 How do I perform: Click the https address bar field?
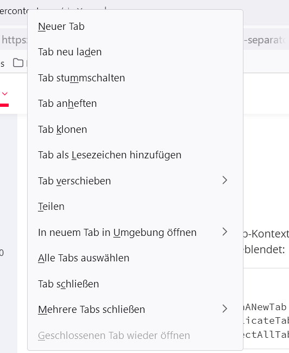coord(14,40)
